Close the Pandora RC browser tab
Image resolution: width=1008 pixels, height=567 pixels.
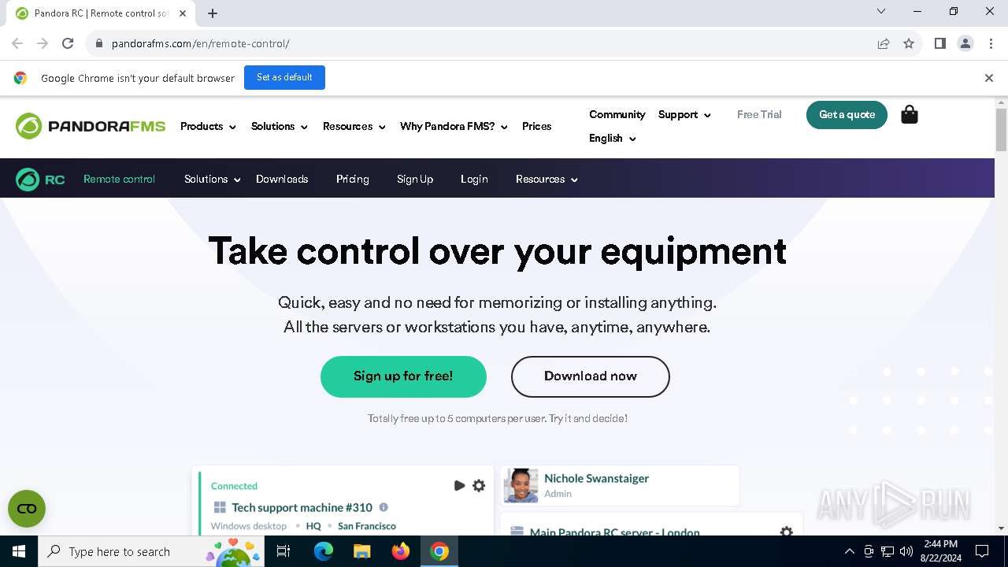pos(183,13)
